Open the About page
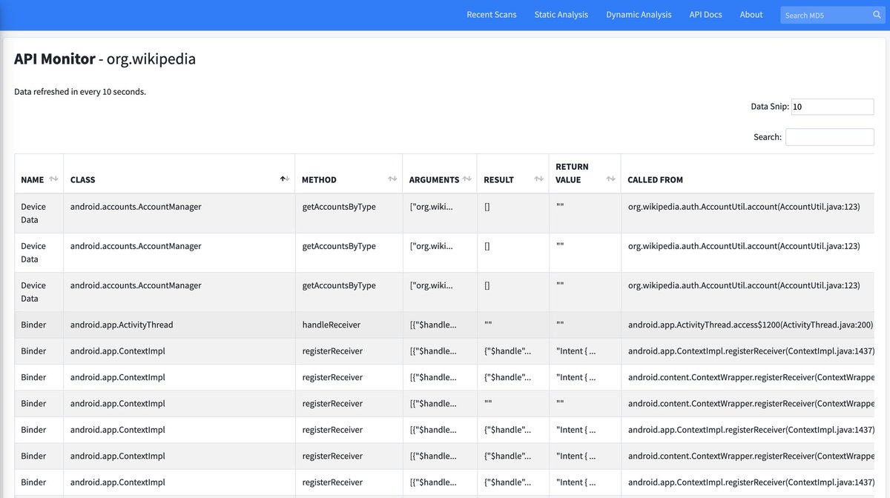Image resolution: width=890 pixels, height=498 pixels. 751,14
